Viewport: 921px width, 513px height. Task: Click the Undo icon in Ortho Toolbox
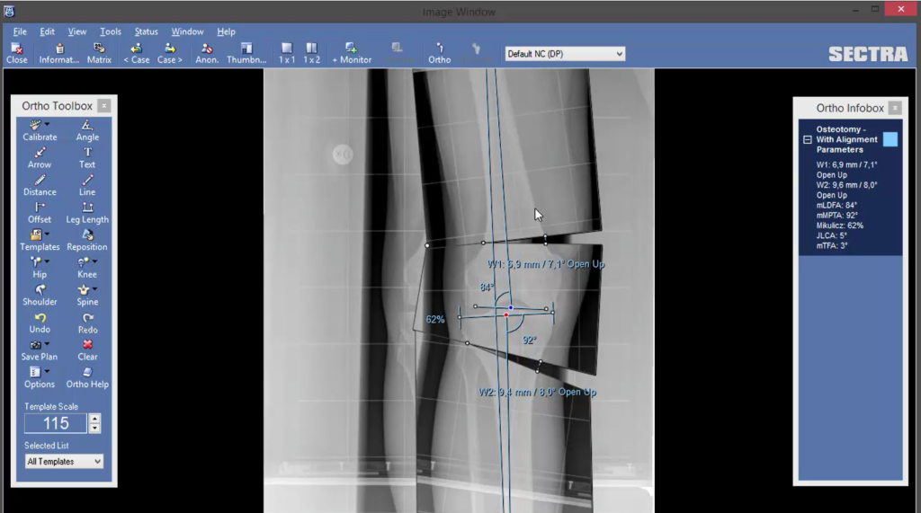click(40, 317)
